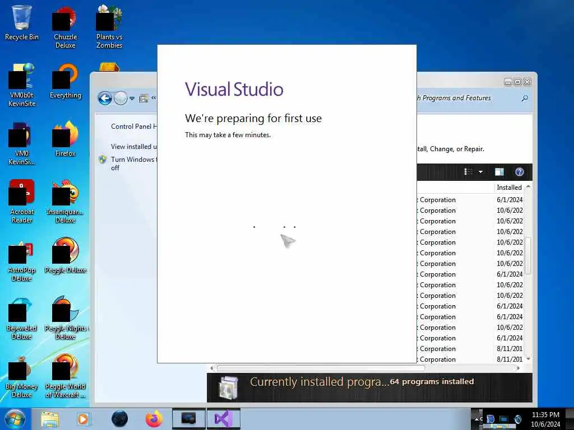The height and width of the screenshot is (430, 574).
Task: Select the Peggle Deluxe desktop shortcut
Action: click(65, 255)
